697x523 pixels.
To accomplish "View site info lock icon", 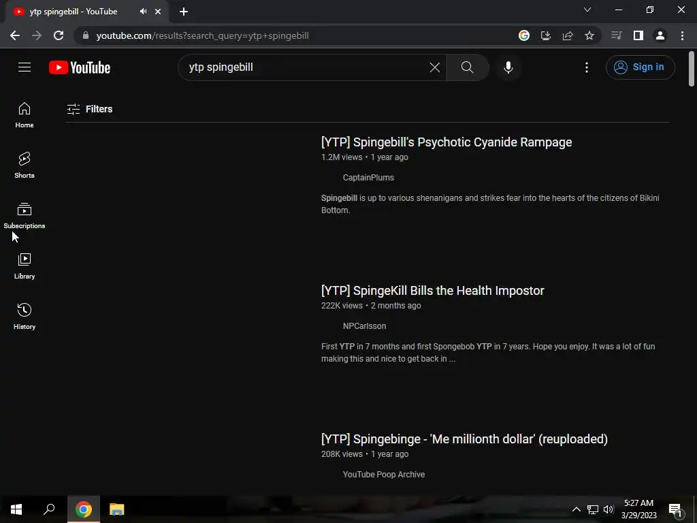I will [86, 35].
